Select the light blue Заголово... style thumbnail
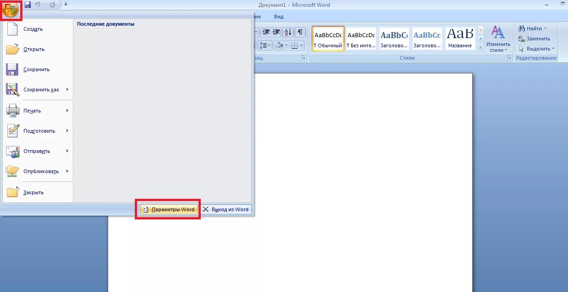Image resolution: width=568 pixels, height=292 pixels. click(x=427, y=39)
